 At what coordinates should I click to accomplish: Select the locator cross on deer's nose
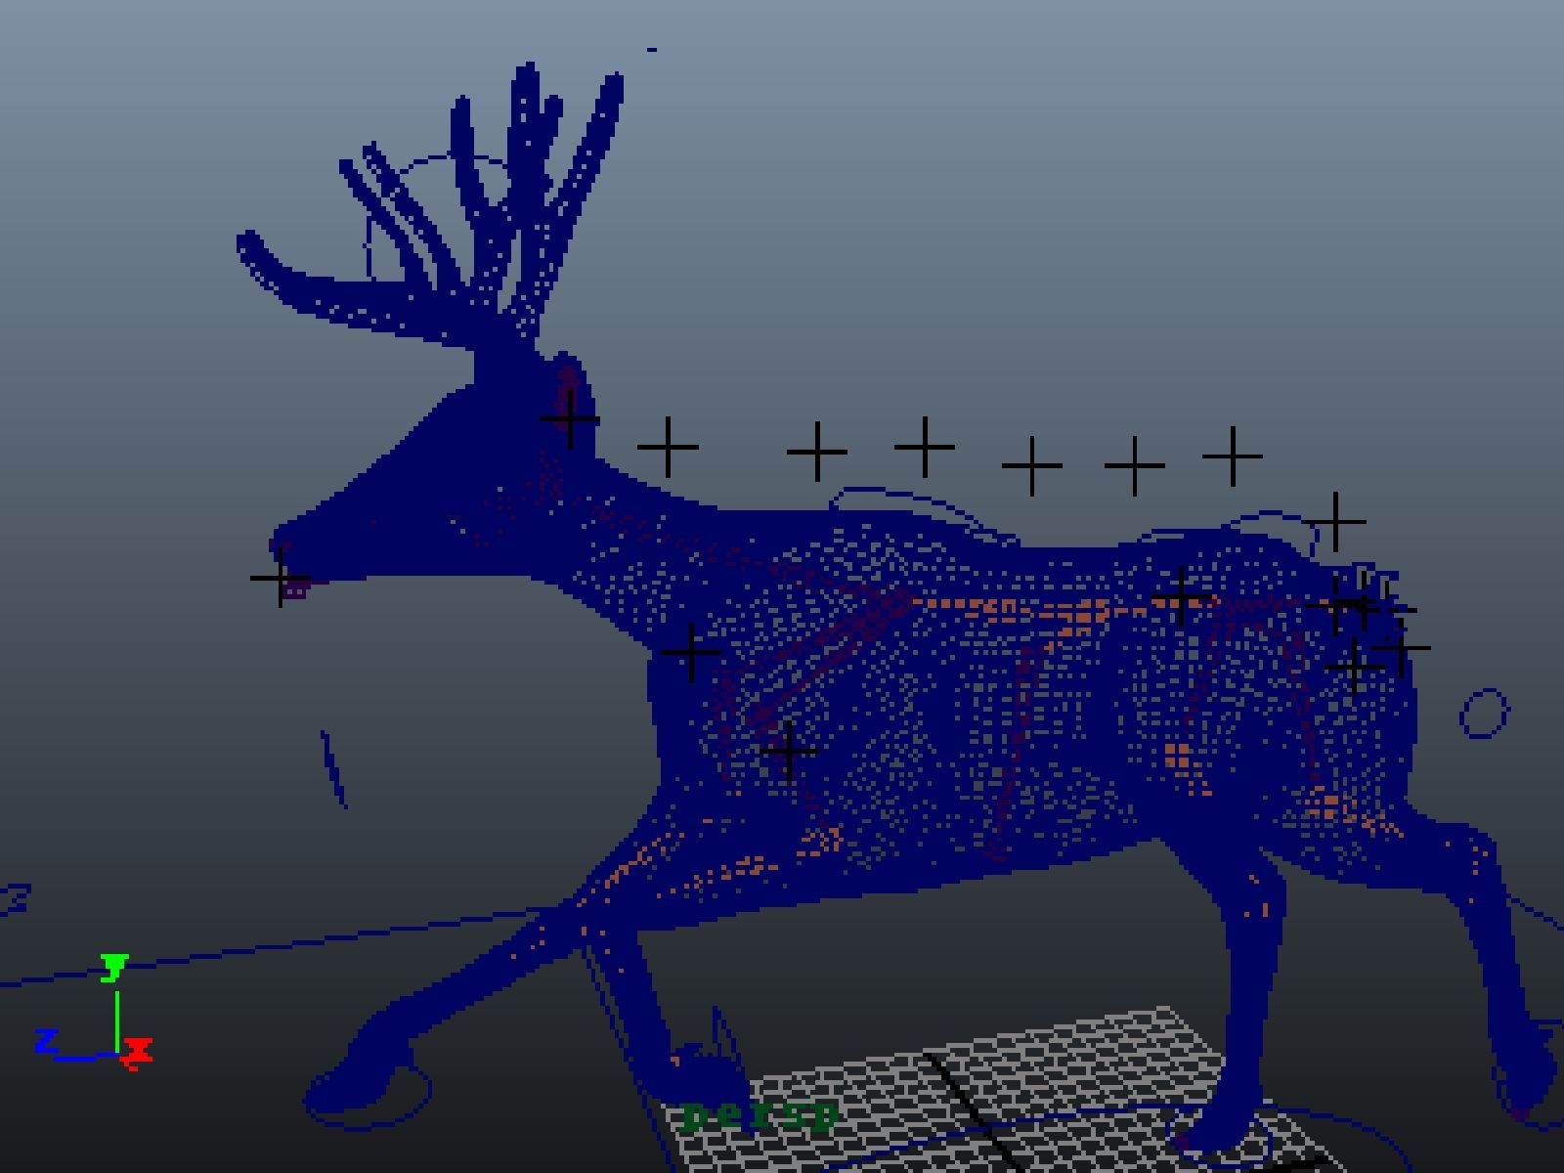(281, 578)
